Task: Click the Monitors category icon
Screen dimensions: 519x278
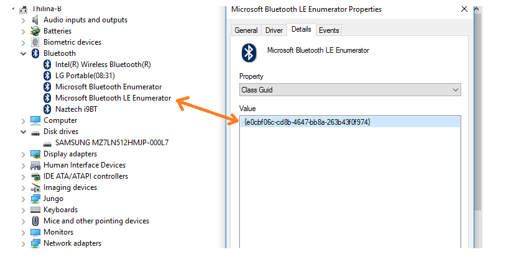Action: point(35,232)
